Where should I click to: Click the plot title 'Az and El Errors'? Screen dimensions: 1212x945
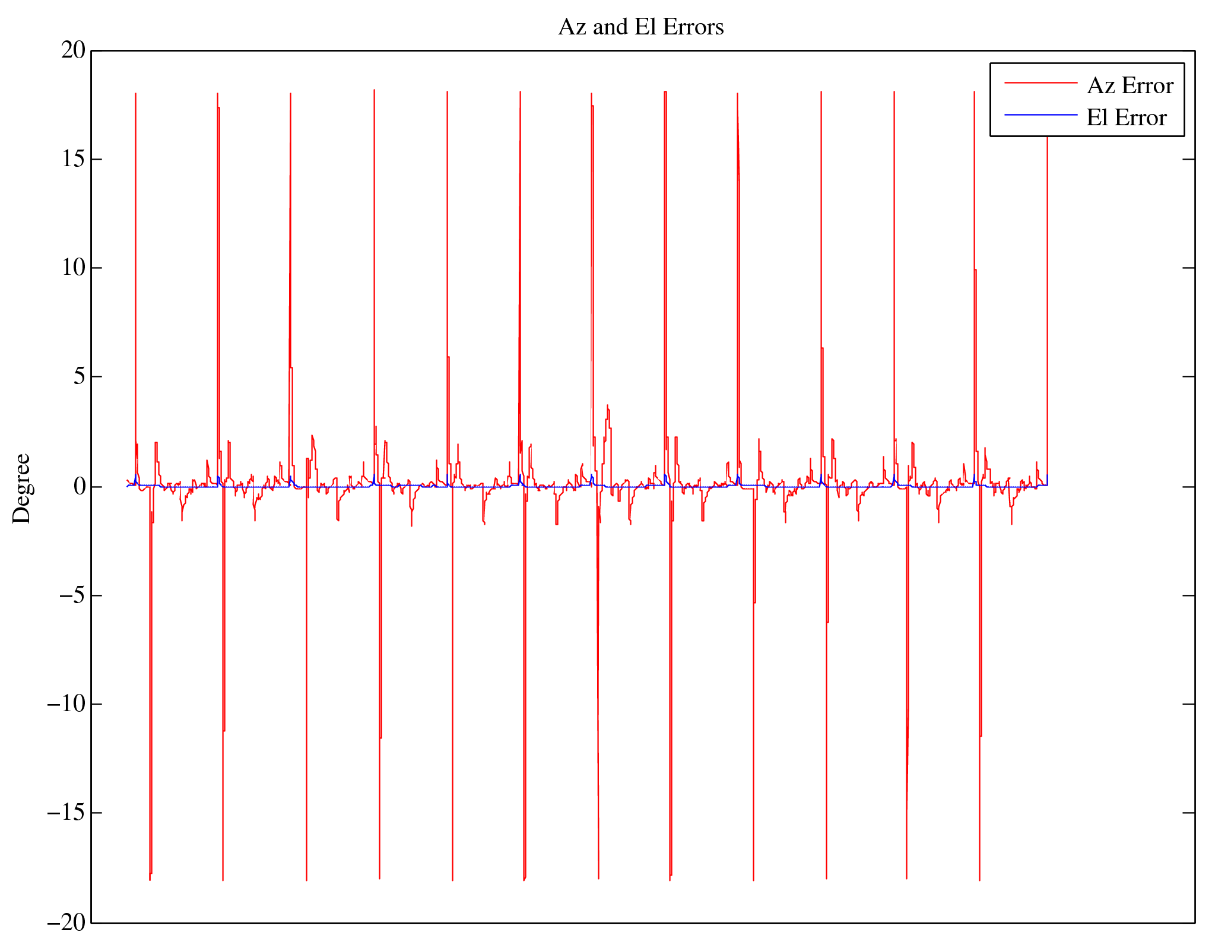tap(641, 27)
